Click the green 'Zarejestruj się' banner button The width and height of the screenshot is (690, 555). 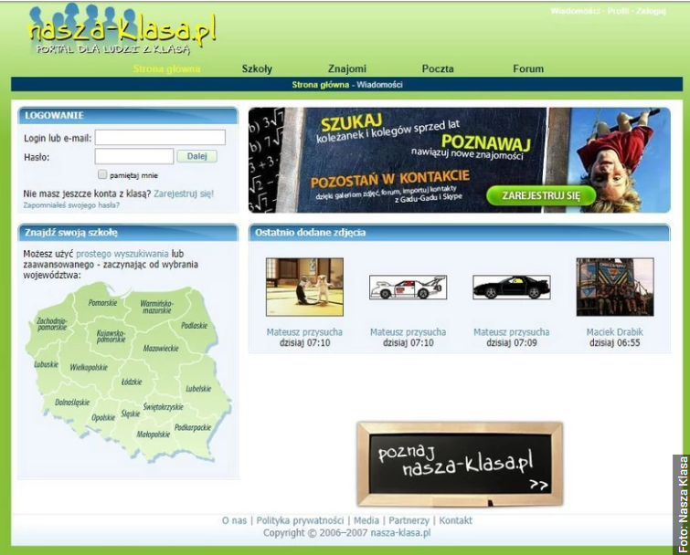click(541, 195)
